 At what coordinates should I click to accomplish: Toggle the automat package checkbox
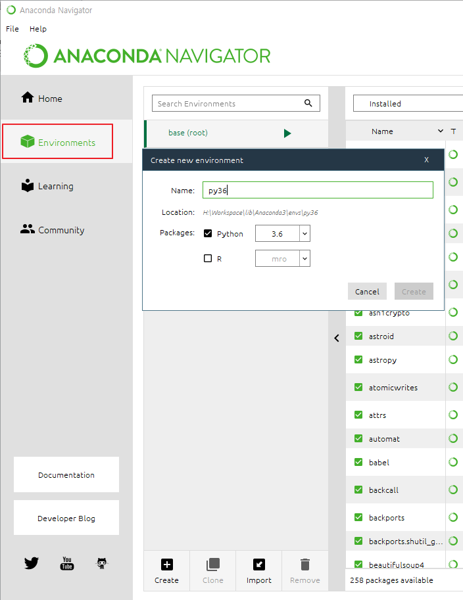(x=358, y=438)
